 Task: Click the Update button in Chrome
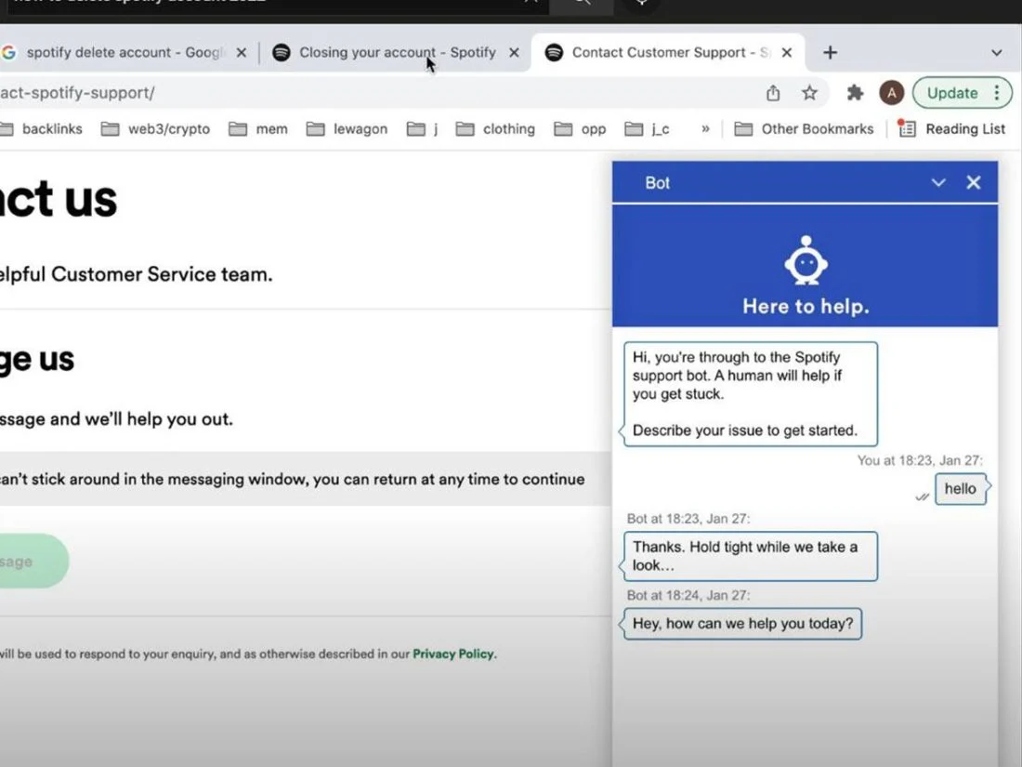[x=952, y=93]
